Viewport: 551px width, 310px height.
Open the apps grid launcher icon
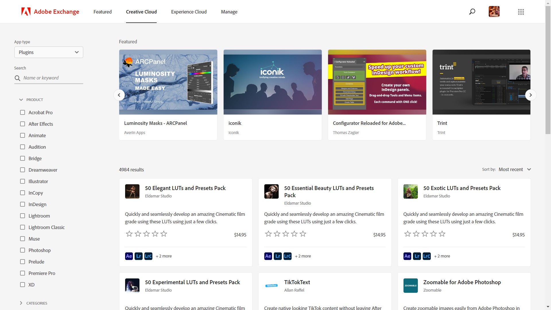click(521, 12)
